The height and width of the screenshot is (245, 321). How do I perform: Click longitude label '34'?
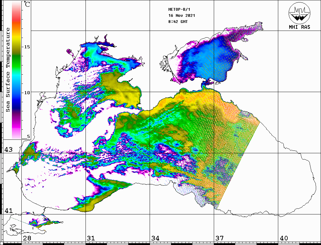pos(155,238)
